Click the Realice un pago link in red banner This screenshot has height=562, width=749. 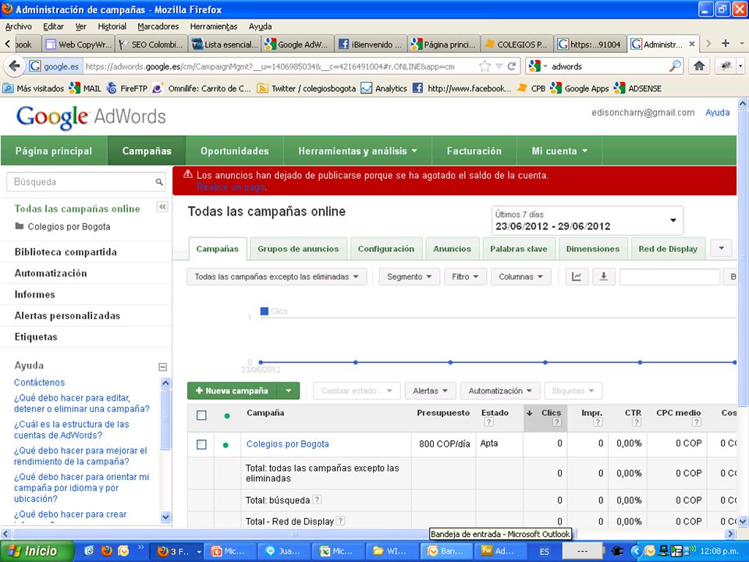click(231, 187)
